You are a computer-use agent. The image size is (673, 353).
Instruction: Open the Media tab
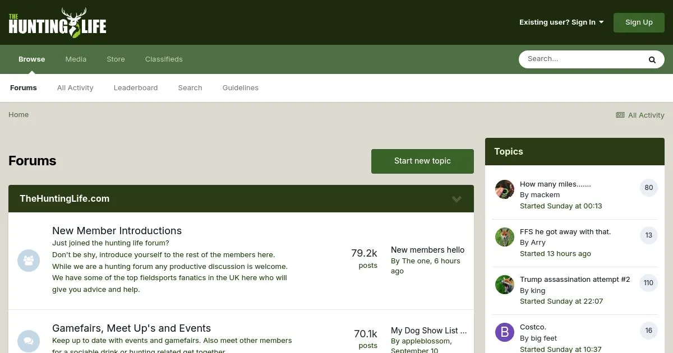76,59
